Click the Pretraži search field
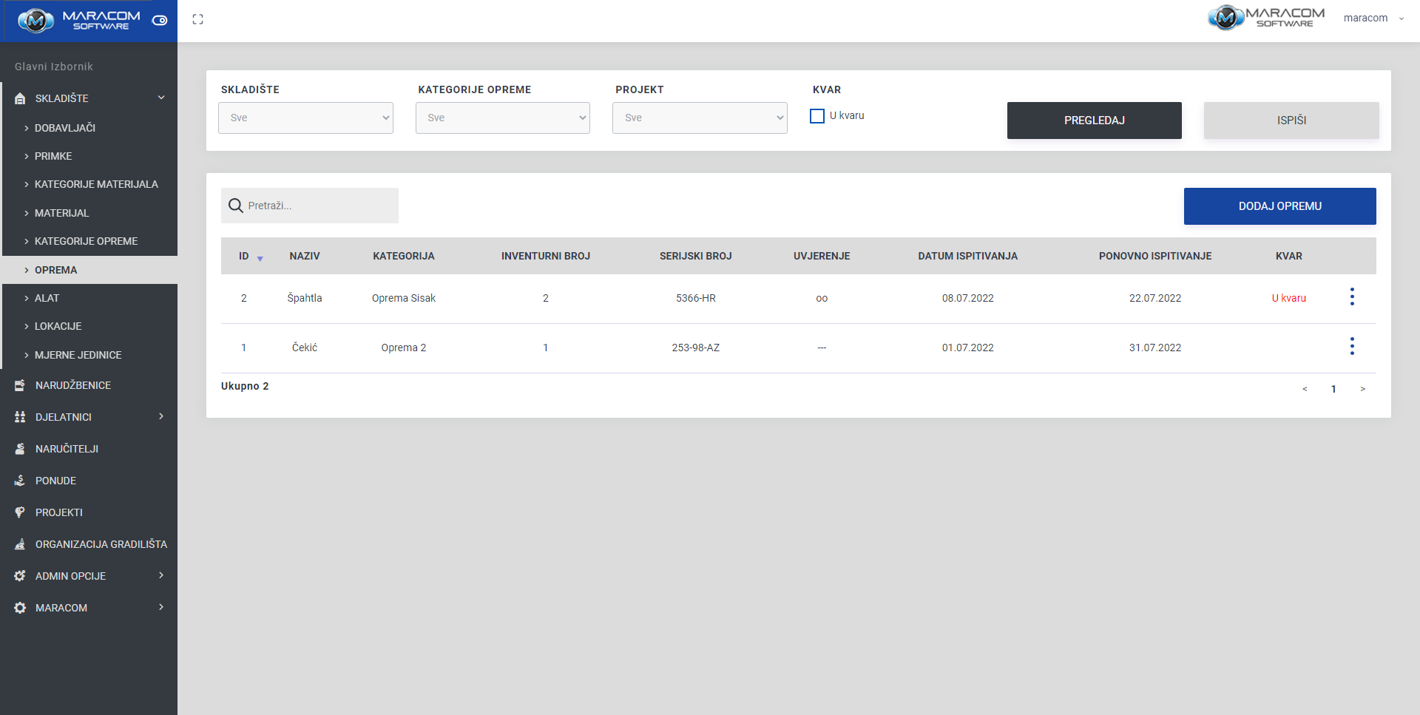The width and height of the screenshot is (1420, 715). (318, 206)
